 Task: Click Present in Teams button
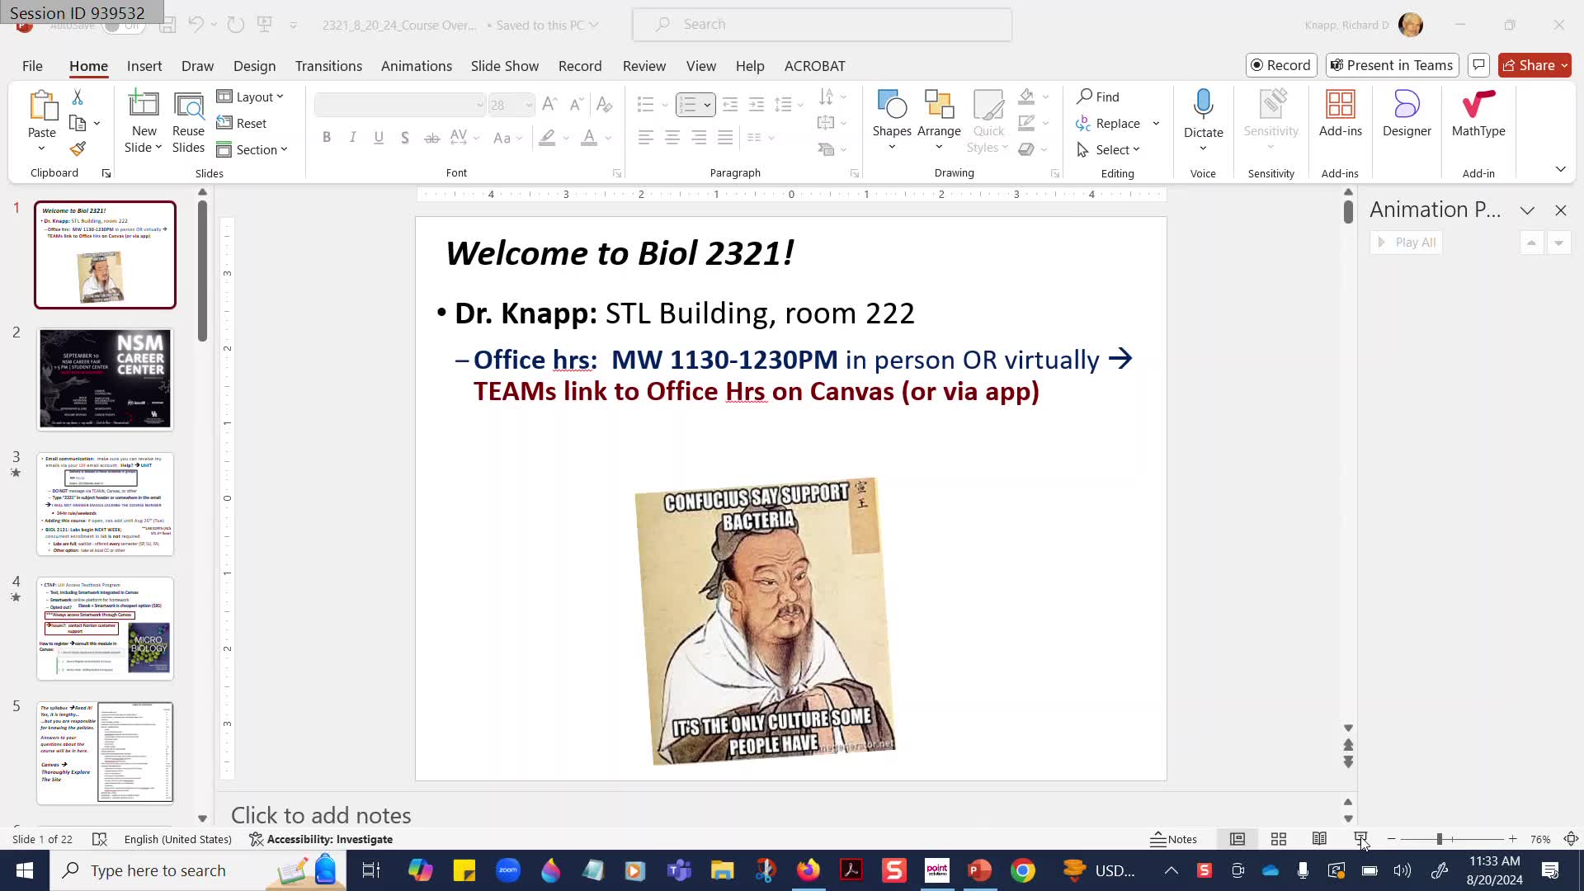[x=1392, y=65]
